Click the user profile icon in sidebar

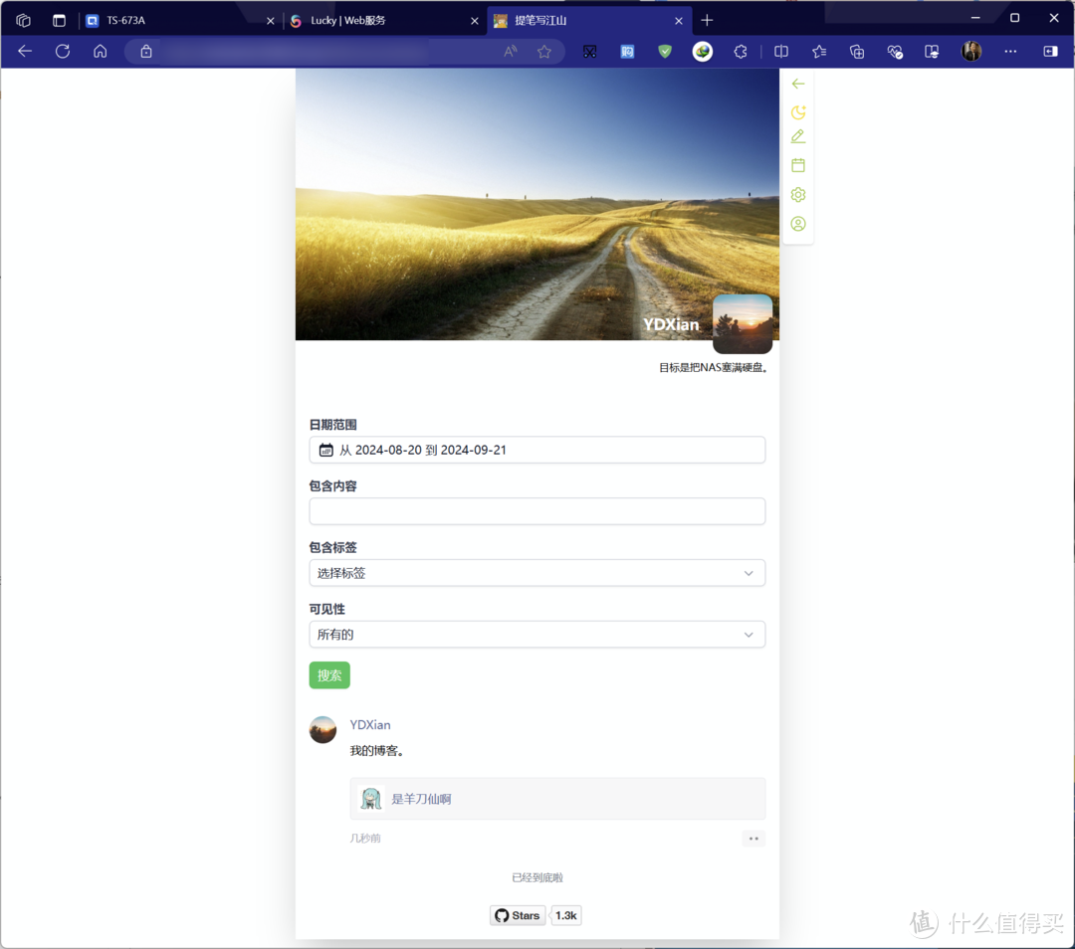pyautogui.click(x=798, y=224)
